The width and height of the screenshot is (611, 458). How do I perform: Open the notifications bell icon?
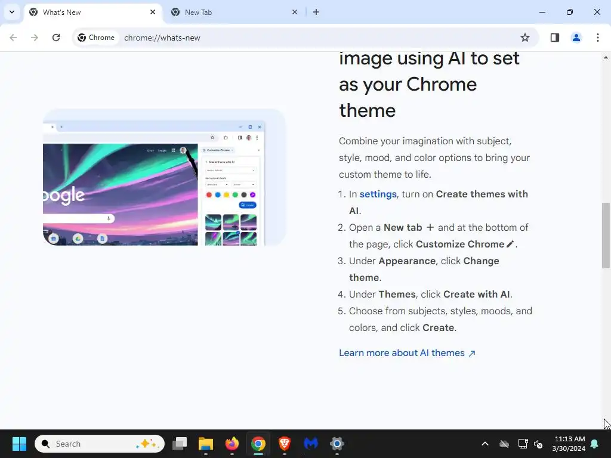(595, 444)
